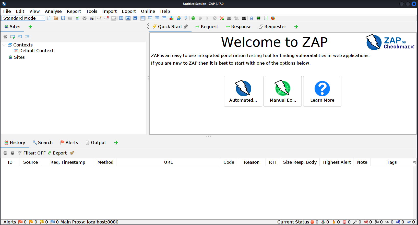This screenshot has height=225, width=418.
Task: Switch to the Alerts tab
Action: tap(69, 143)
